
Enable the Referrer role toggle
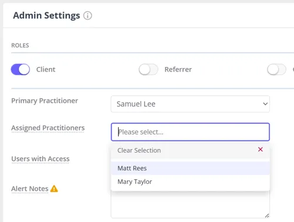coord(148,69)
